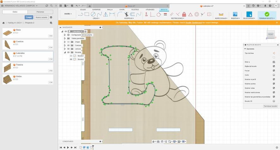Click the Insert image icon
The height and width of the screenshot is (150, 280).
[235, 14]
